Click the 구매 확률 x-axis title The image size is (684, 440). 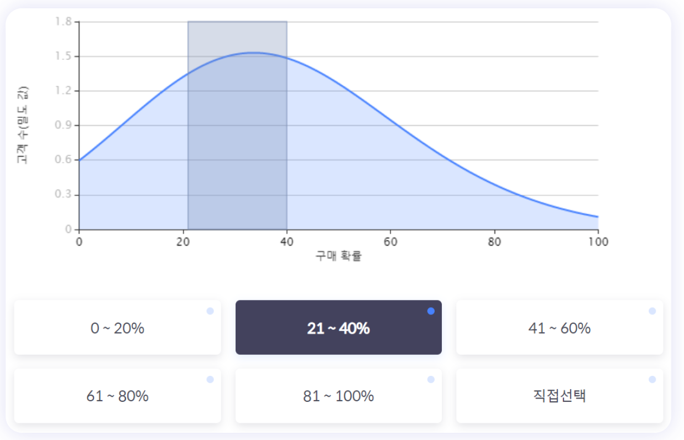(338, 256)
